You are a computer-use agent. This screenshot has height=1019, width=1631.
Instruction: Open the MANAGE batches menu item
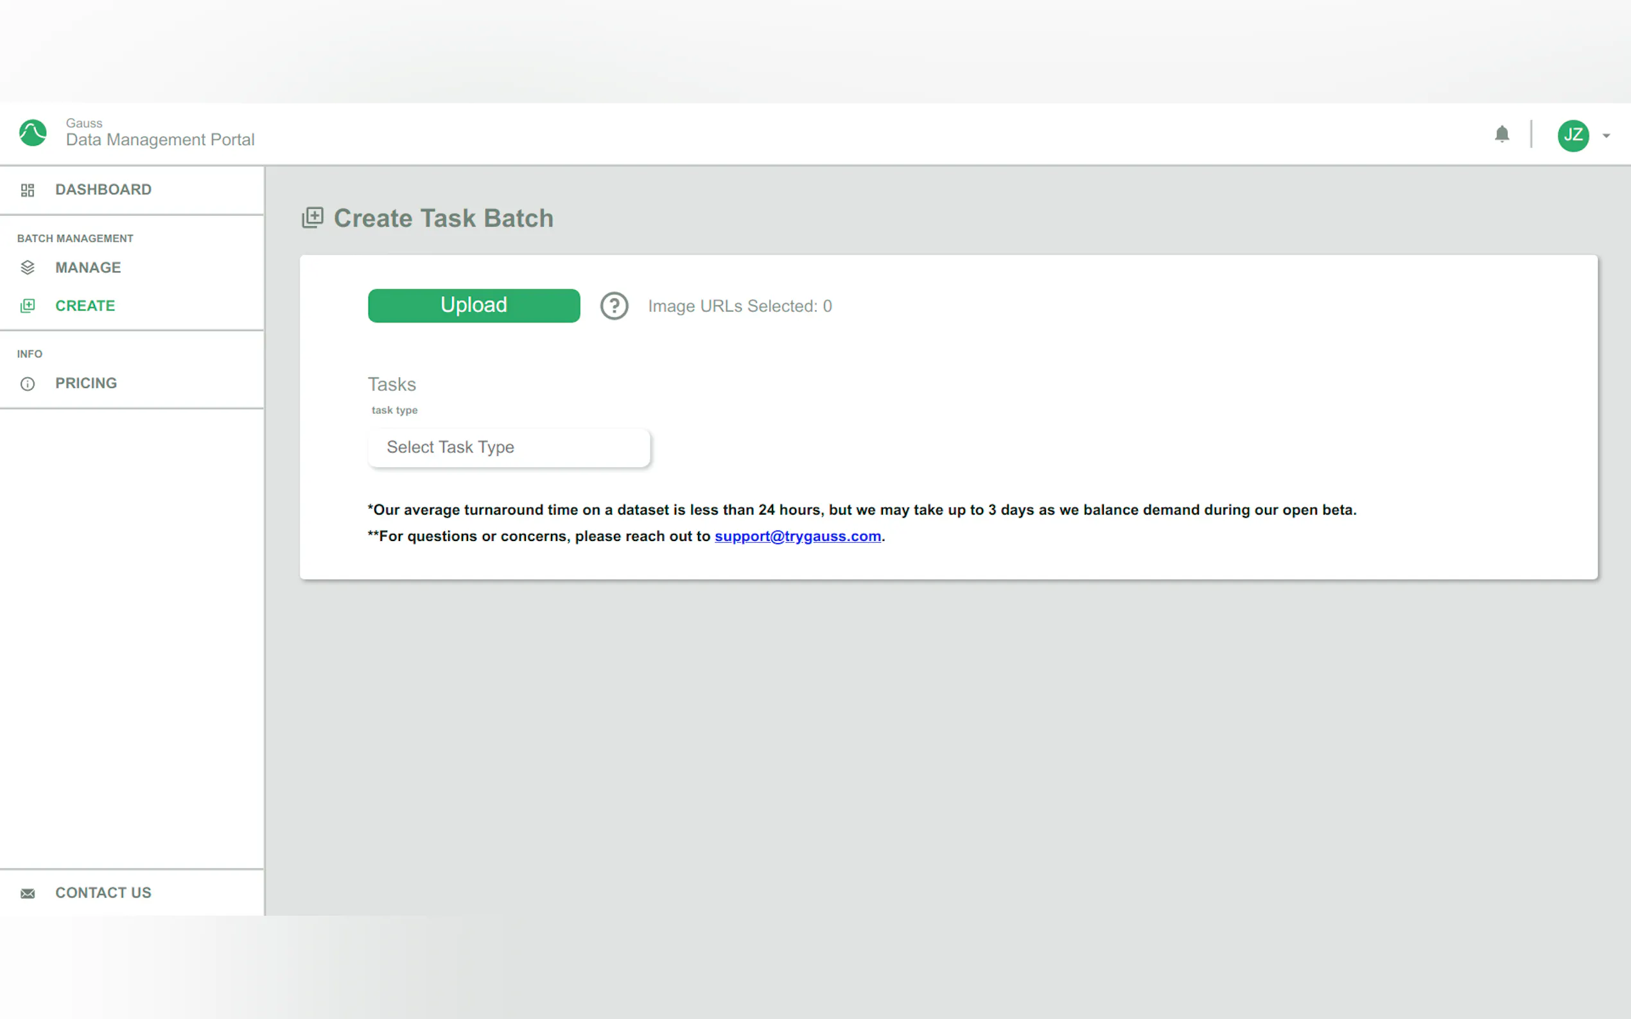point(89,268)
